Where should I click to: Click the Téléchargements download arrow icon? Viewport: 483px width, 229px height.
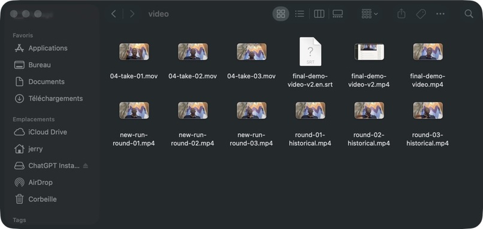point(19,99)
